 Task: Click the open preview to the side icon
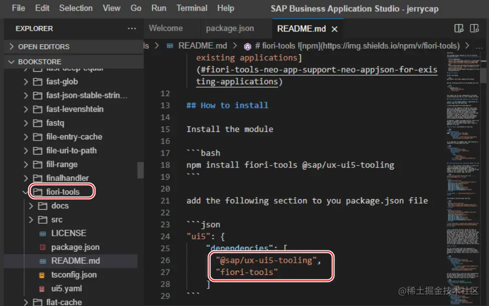click(459, 29)
